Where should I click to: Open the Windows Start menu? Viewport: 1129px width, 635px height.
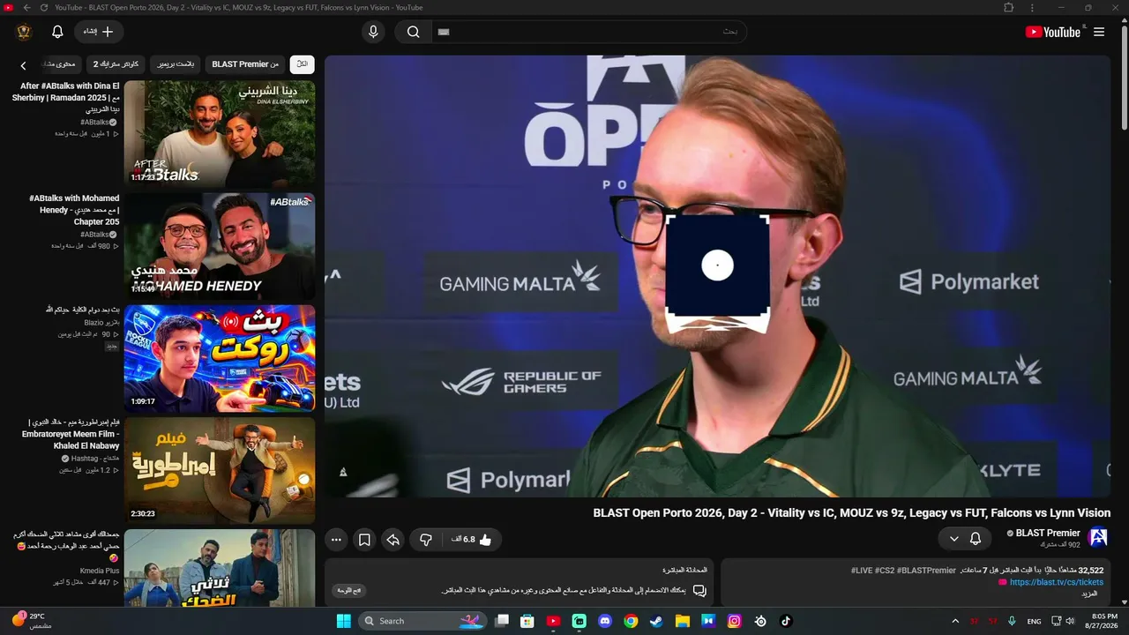(343, 621)
